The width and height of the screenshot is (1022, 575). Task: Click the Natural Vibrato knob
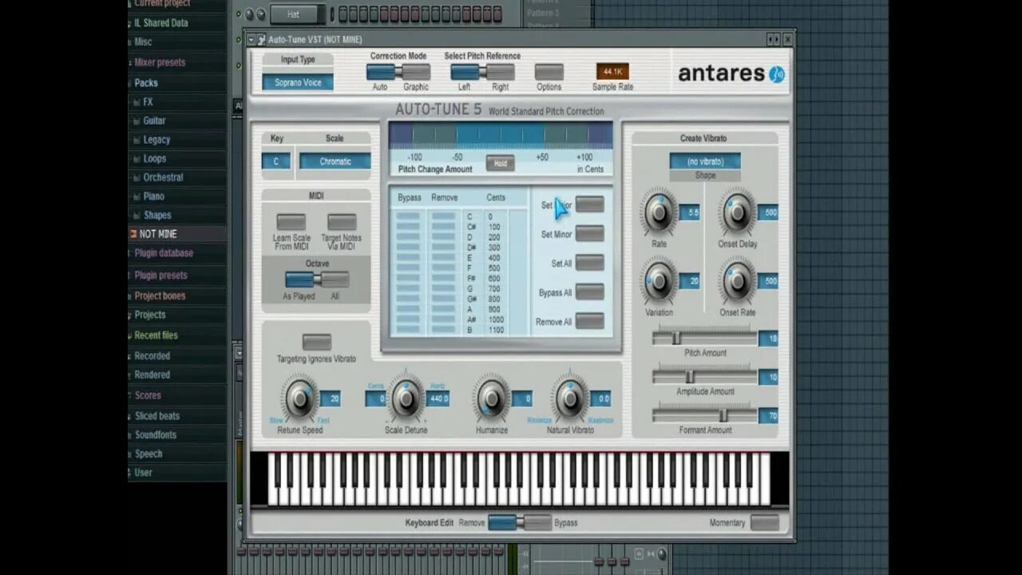[x=570, y=398]
